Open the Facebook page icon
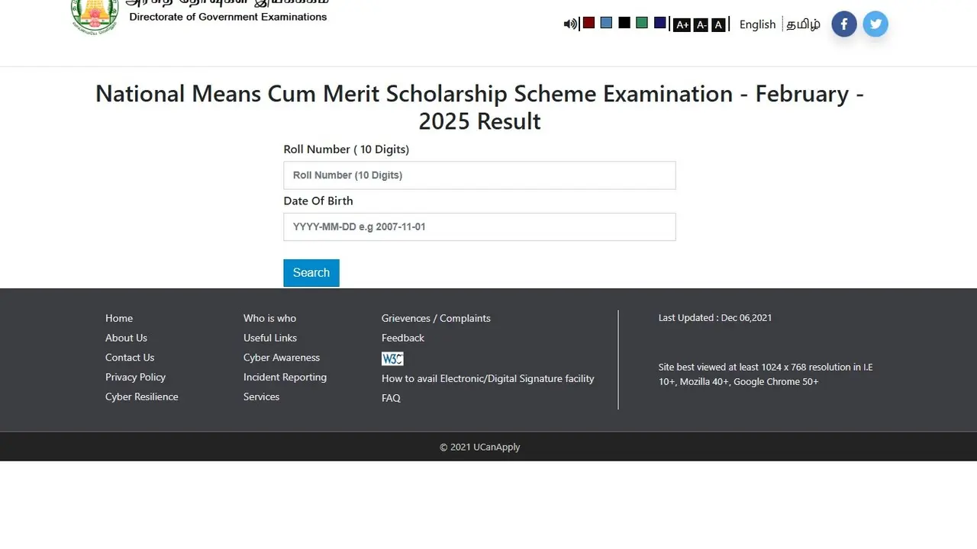This screenshot has width=977, height=549. (843, 24)
